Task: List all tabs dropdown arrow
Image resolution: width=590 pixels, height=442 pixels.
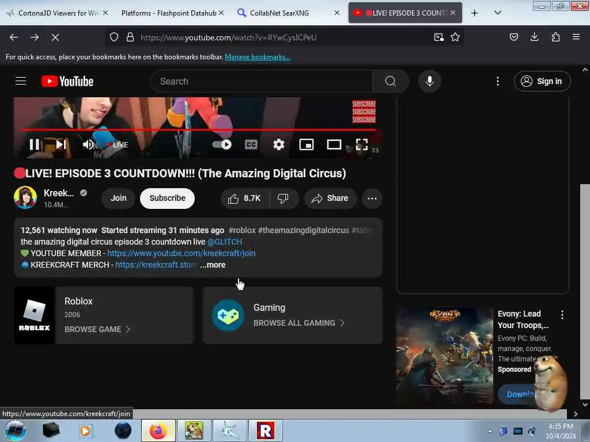Action: point(497,13)
